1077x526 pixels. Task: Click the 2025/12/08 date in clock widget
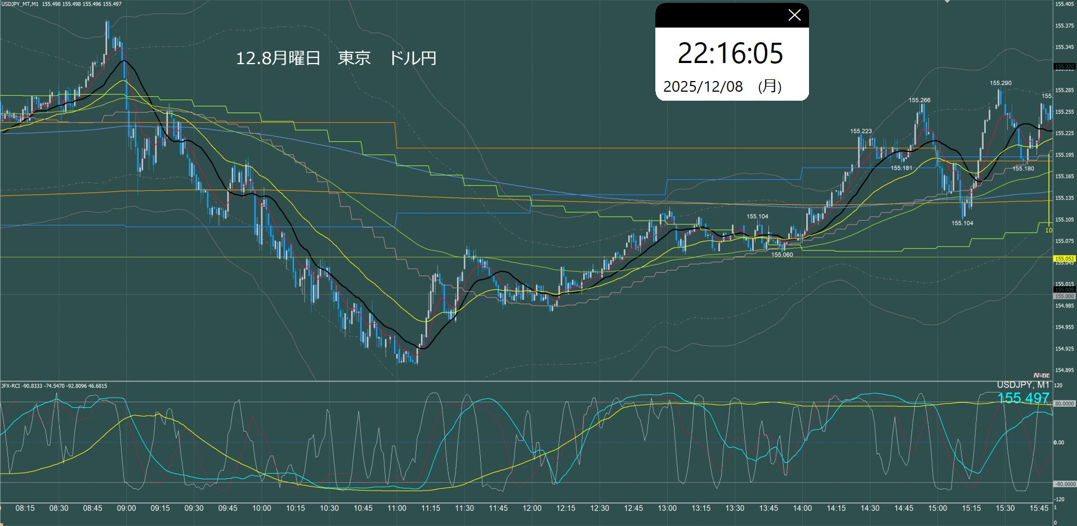703,87
